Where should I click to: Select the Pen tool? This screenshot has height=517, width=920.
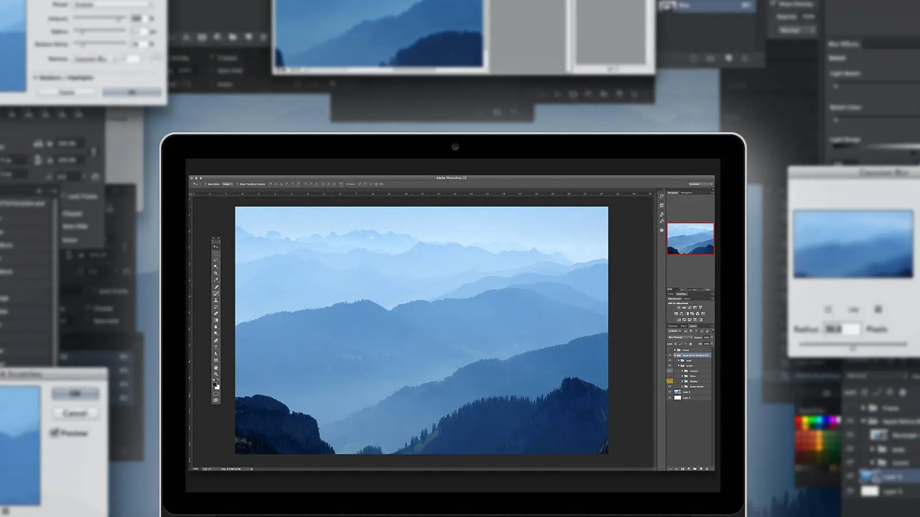tap(216, 341)
